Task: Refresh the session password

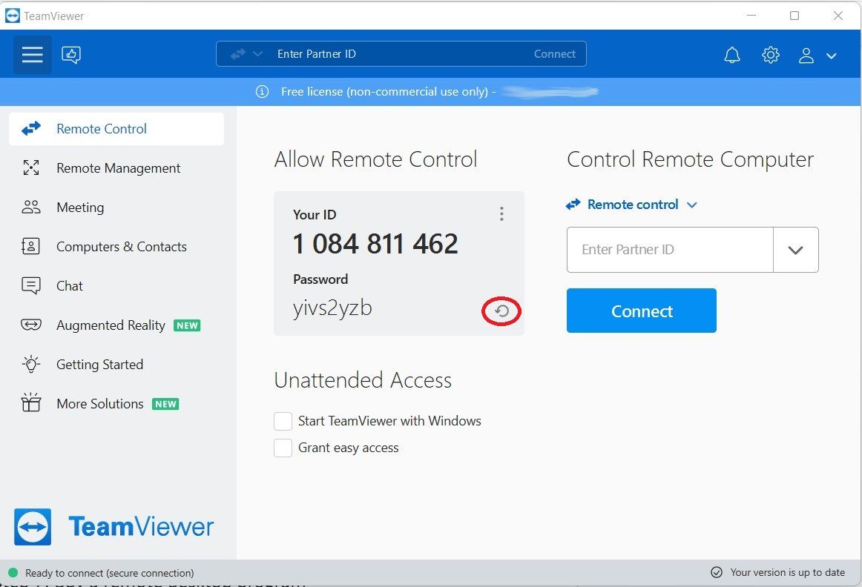Action: tap(501, 311)
